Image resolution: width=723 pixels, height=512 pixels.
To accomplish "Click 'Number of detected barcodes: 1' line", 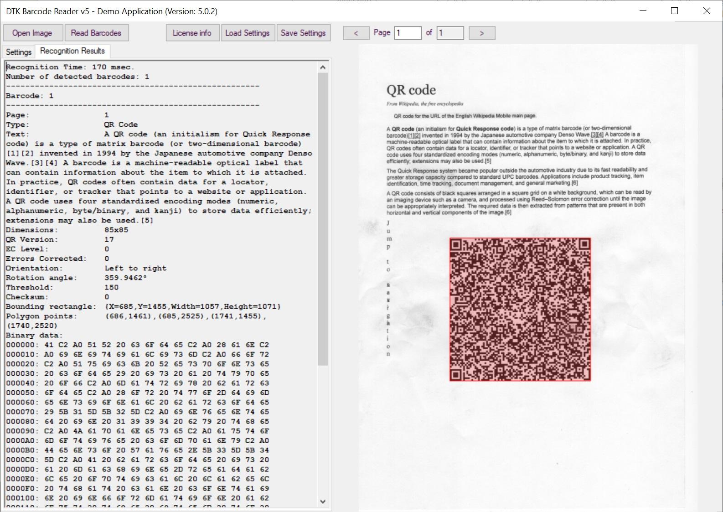I will point(77,77).
